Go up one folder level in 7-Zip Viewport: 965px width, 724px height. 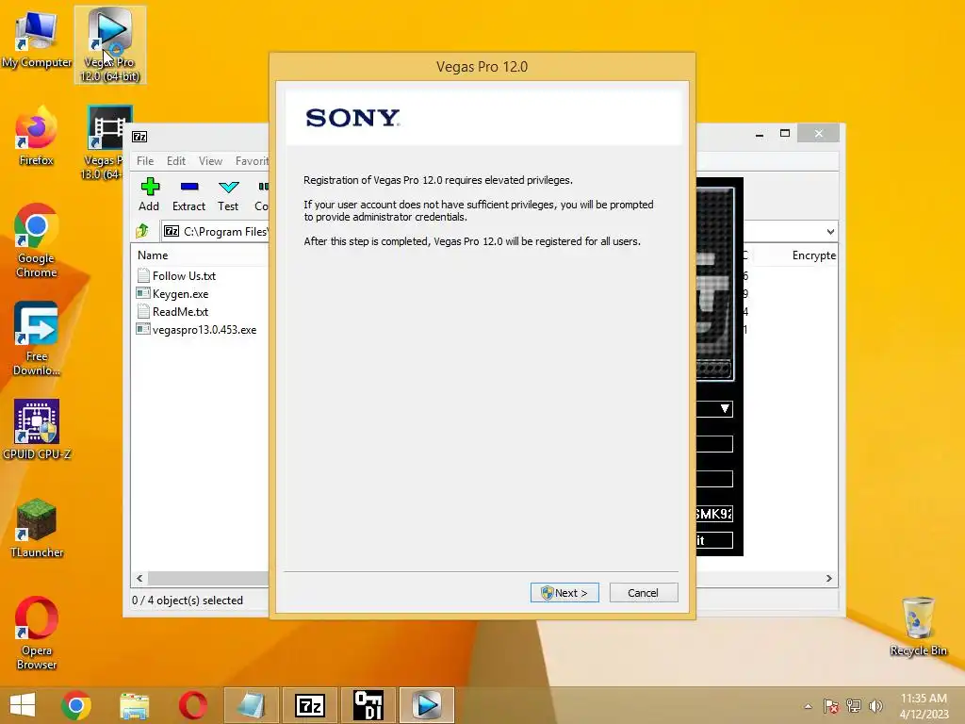tap(142, 231)
